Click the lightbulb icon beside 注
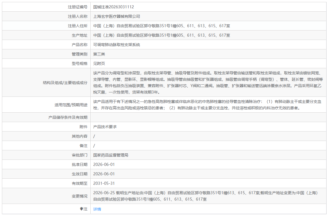The image size is (328, 215). 81,209
